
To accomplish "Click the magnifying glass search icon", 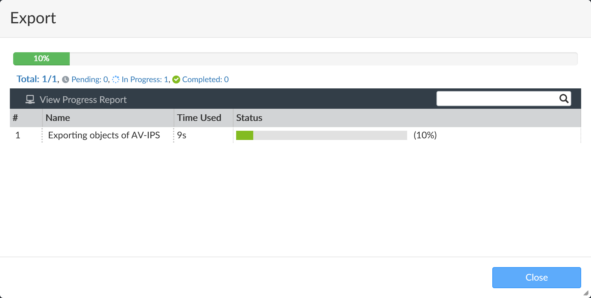I will click(x=564, y=98).
